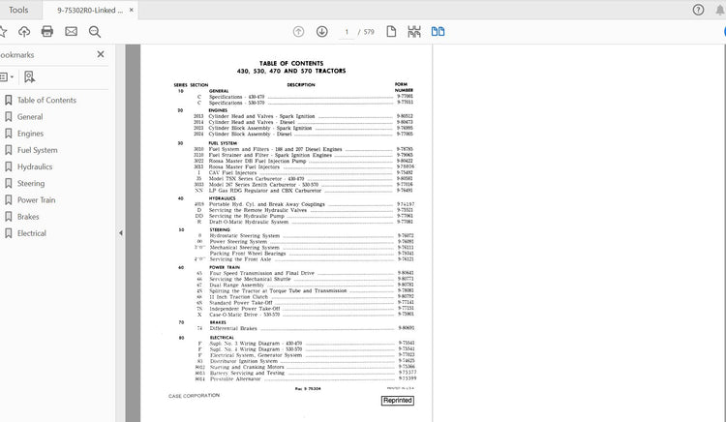The image size is (726, 422).
Task: Open the General bookmark
Action: tap(30, 116)
